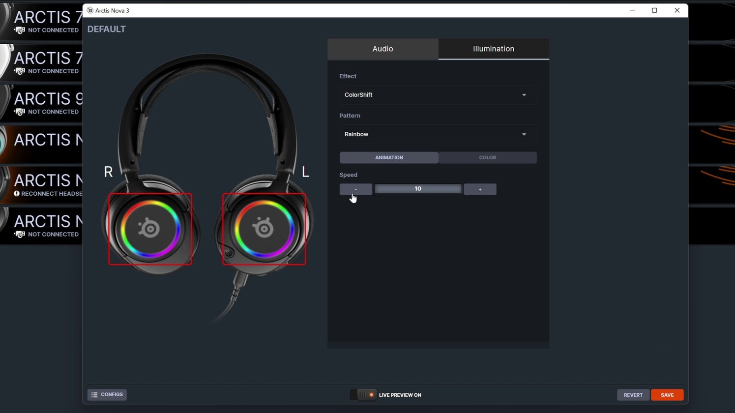Click the Arctis 9 device in background list
735x413 pixels.
point(41,103)
